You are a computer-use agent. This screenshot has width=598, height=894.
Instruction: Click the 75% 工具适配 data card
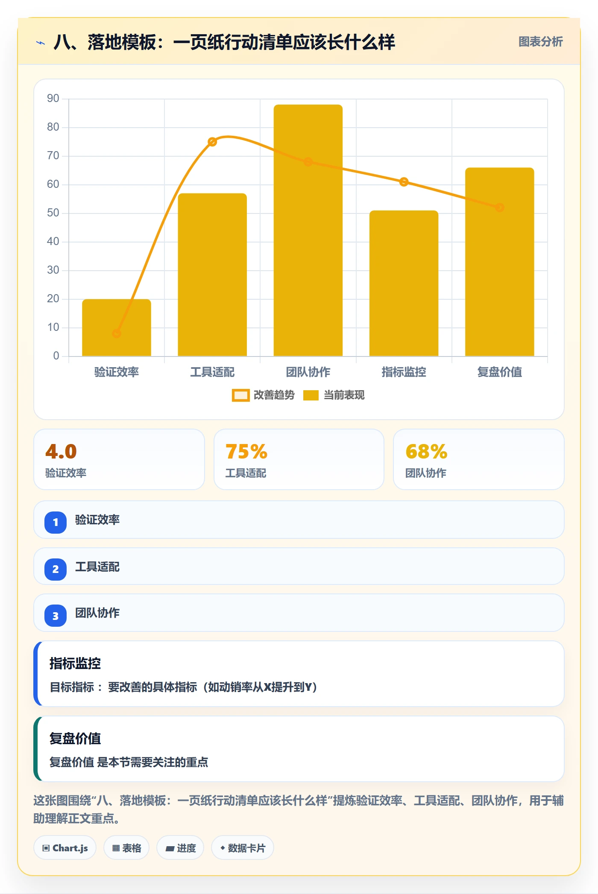pos(299,459)
